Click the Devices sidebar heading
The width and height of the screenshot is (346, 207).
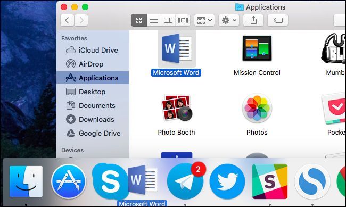(x=72, y=150)
